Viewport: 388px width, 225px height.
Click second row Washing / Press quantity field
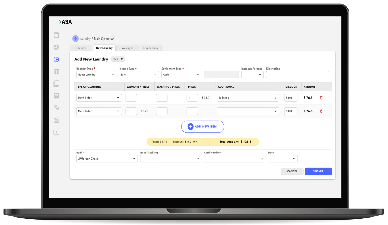point(162,111)
